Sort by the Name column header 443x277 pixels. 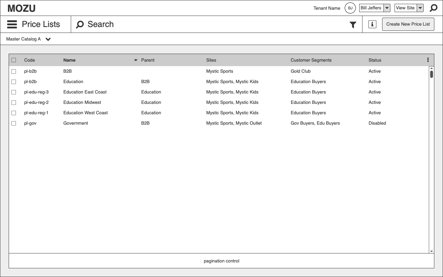[69, 60]
